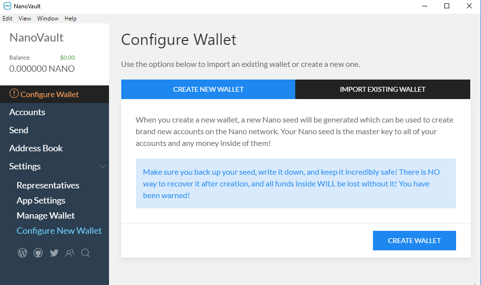481x285 pixels.
Task: Click the NanoVault logo in title bar
Action: (x=7, y=6)
